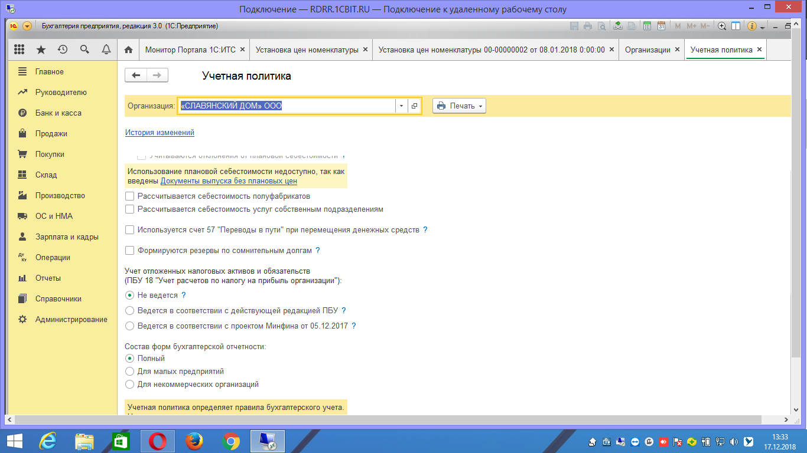Go to the home page icon
The image size is (807, 453).
[128, 50]
